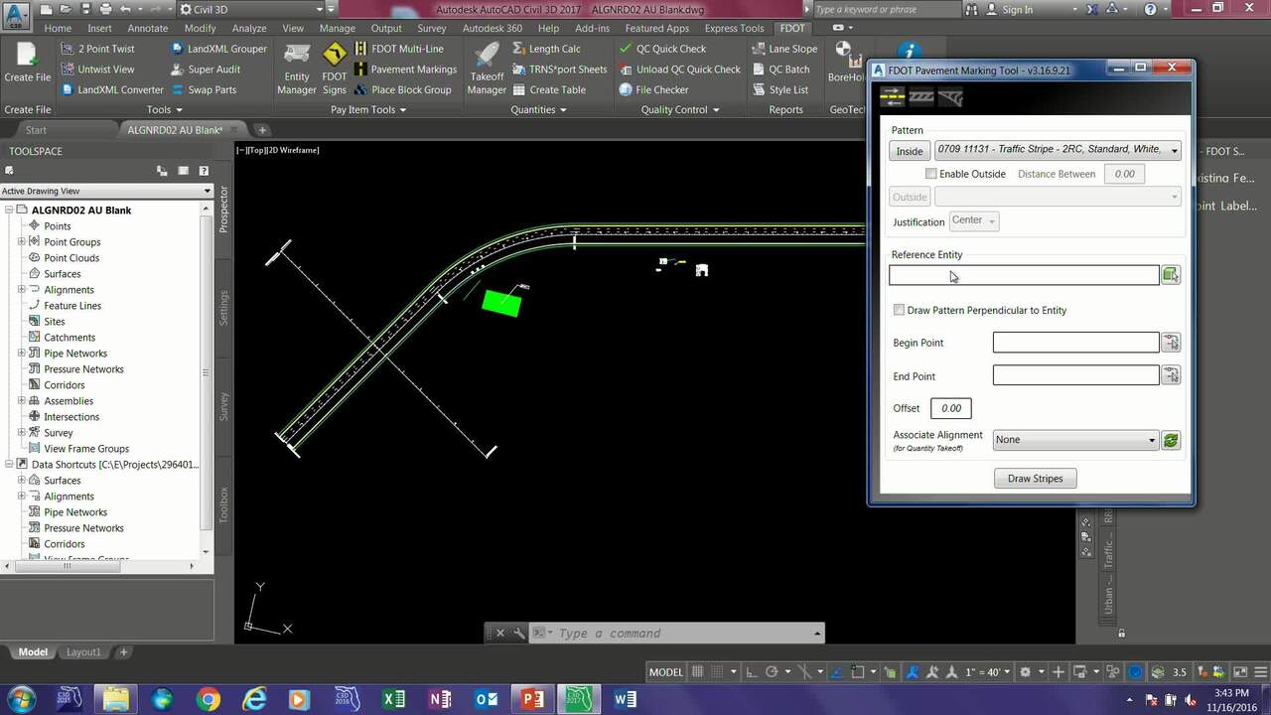Add a new drawing tab with plus
1271x715 pixels.
click(x=262, y=130)
